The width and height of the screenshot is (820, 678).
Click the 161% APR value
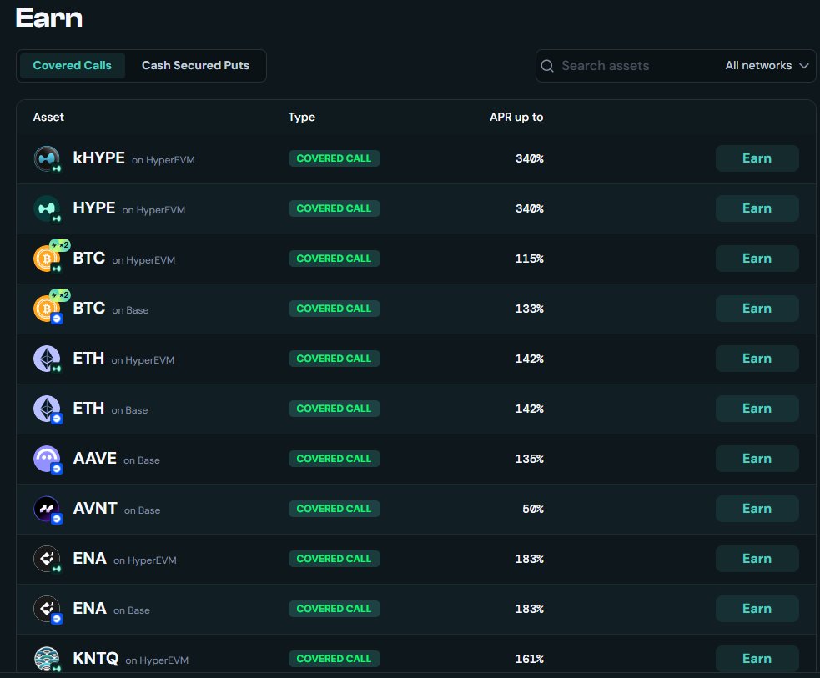(x=530, y=659)
